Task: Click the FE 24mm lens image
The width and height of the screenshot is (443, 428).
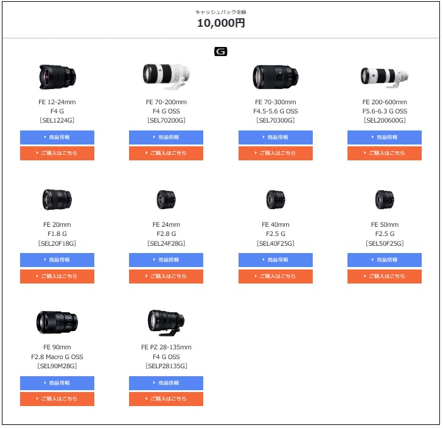Action: point(166,199)
